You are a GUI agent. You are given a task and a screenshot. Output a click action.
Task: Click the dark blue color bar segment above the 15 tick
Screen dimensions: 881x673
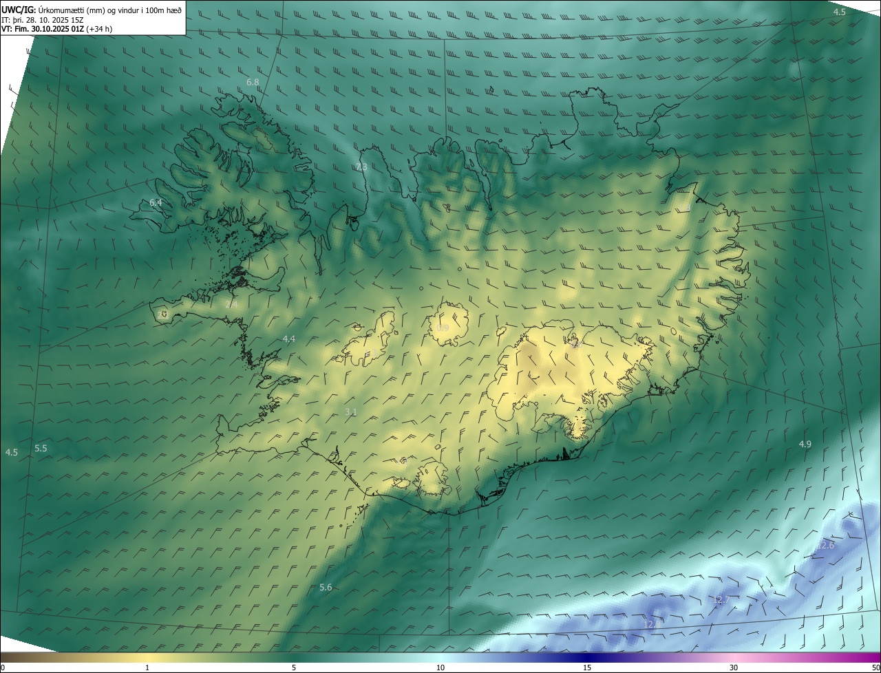[587, 657]
